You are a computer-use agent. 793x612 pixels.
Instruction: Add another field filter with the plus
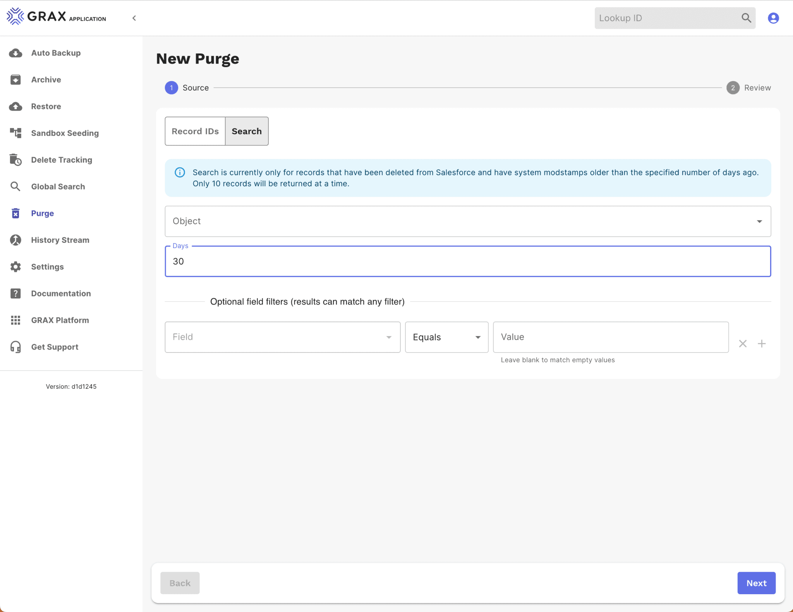(762, 343)
